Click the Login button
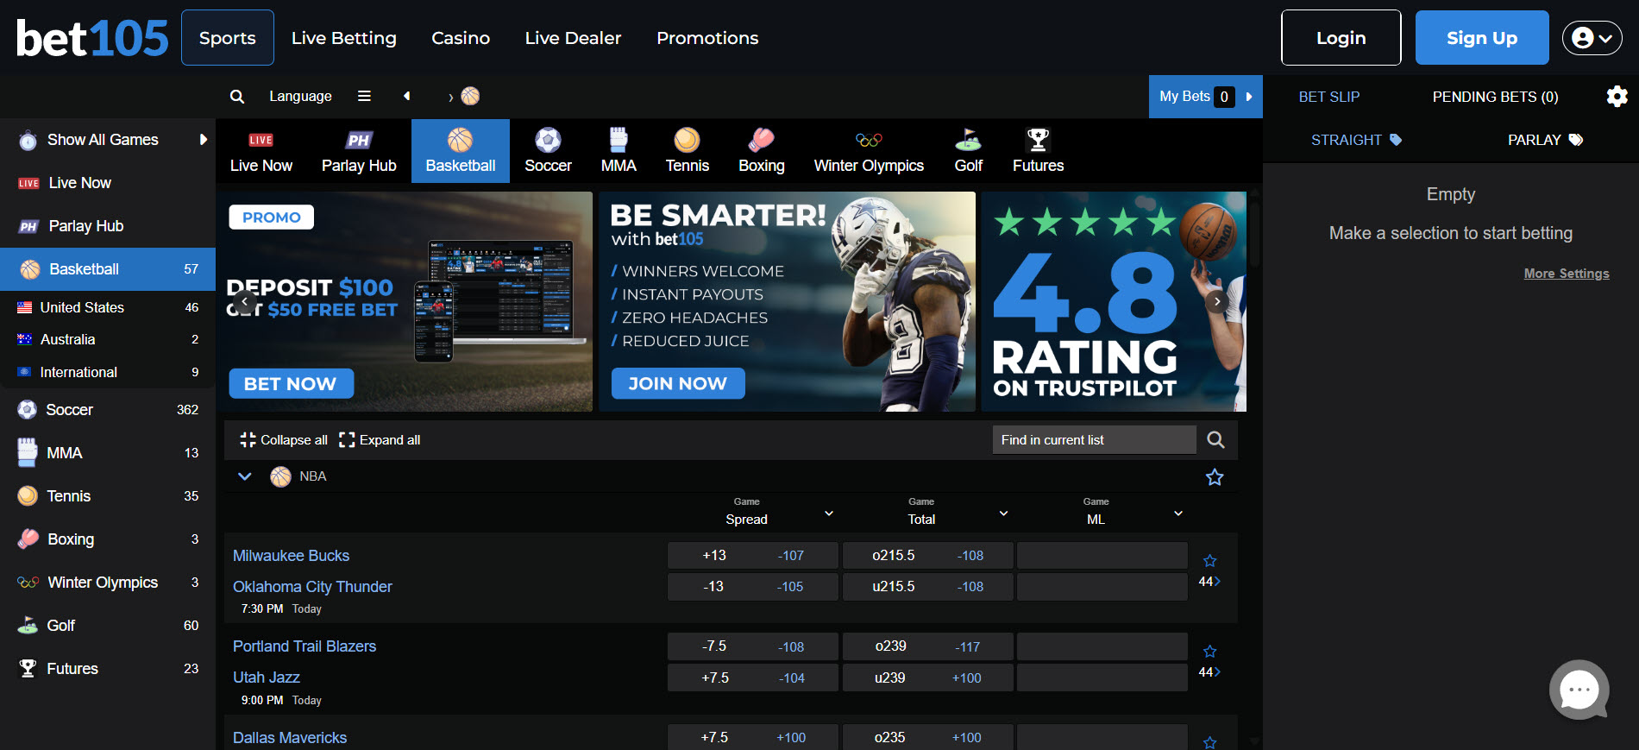Image resolution: width=1639 pixels, height=750 pixels. click(x=1341, y=38)
